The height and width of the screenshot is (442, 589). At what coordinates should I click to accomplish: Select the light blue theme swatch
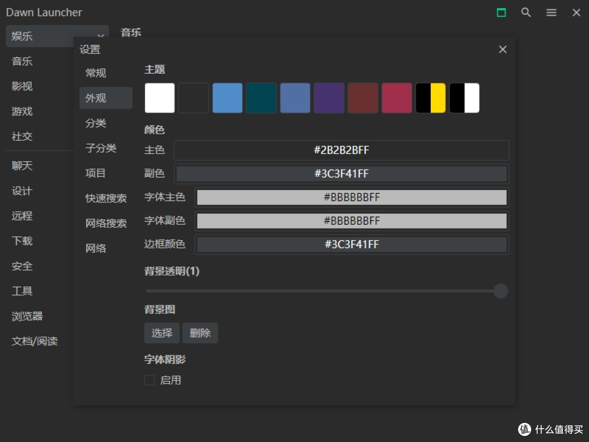point(227,98)
